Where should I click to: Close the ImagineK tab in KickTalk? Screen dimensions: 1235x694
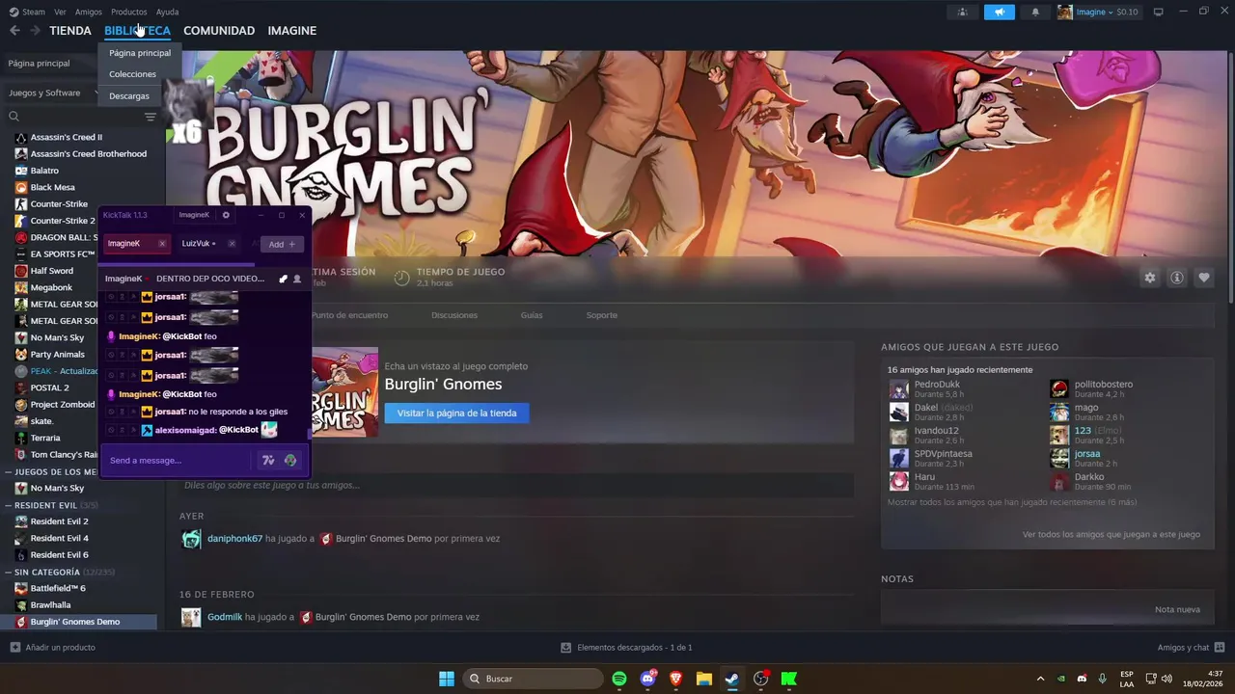[x=162, y=244]
